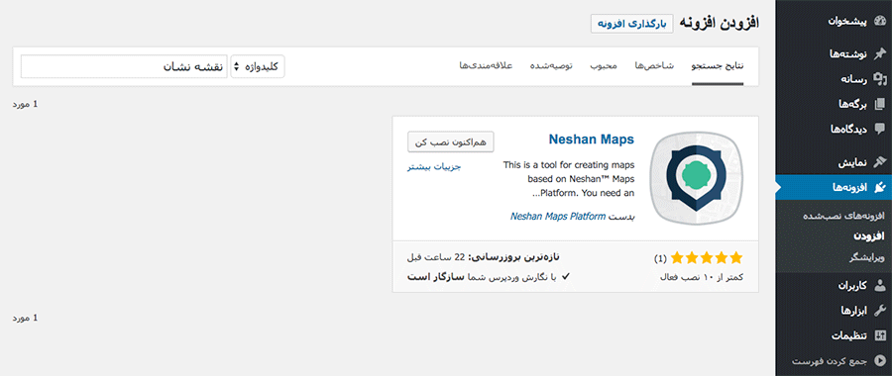Image resolution: width=892 pixels, height=376 pixels.
Task: Click the تنظیمات settings icon
Action: coord(879,335)
